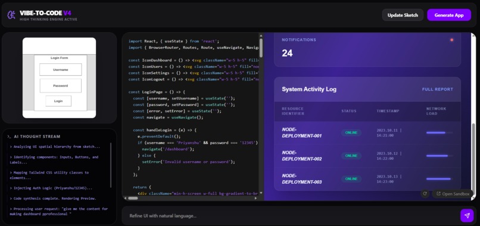
Task: Click the AI THOUGHT STREAM heading
Action: click(37, 137)
